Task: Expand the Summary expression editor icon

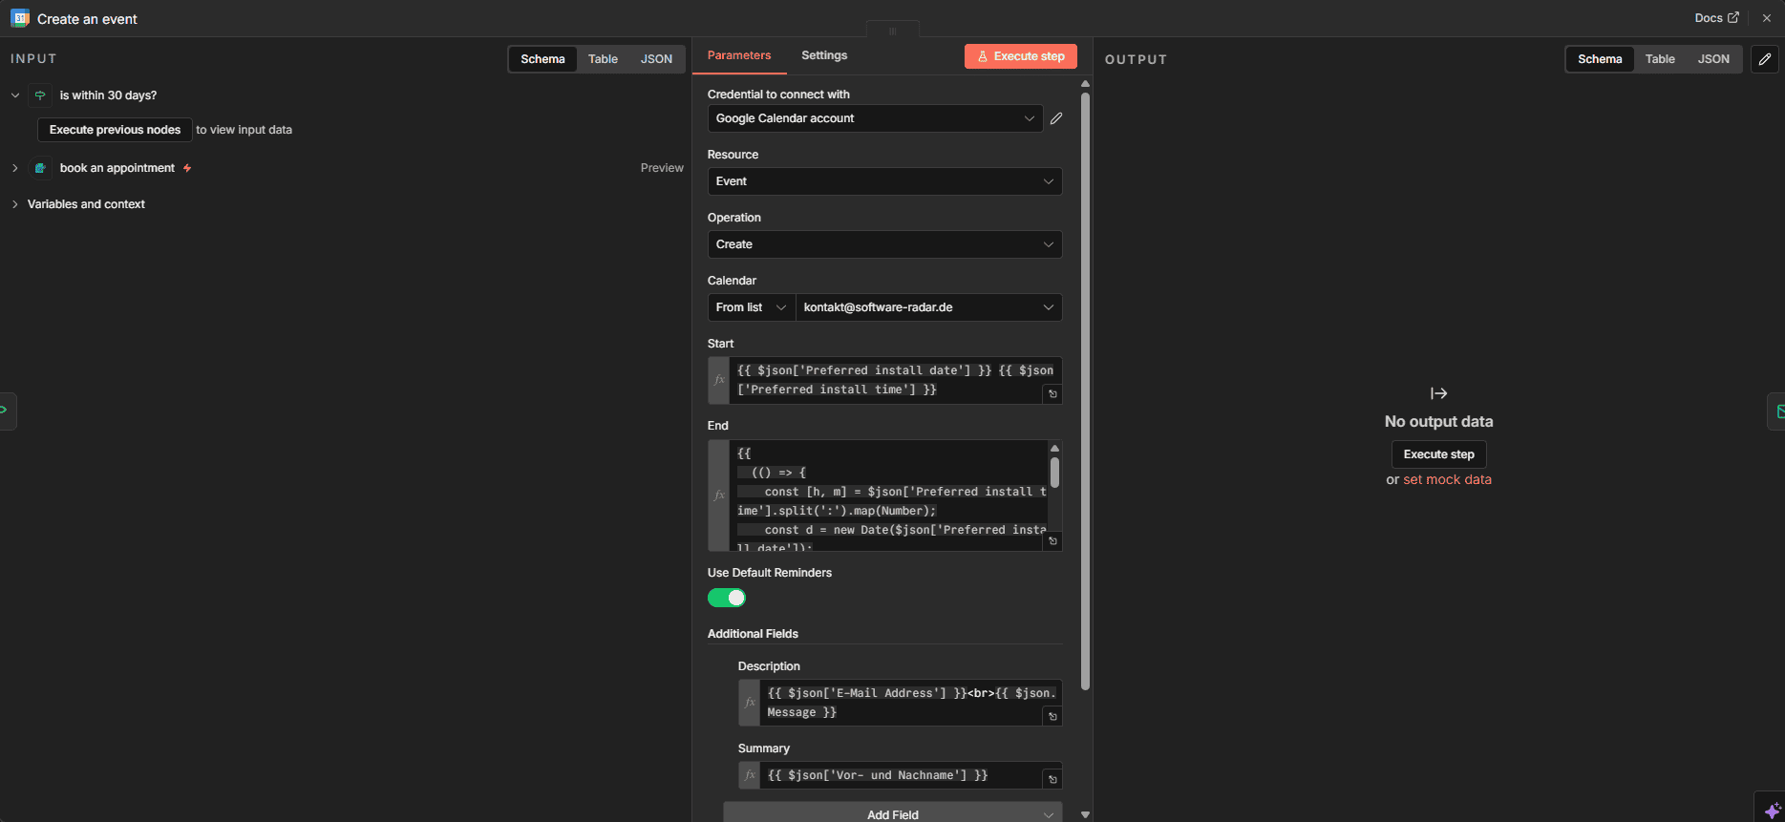Action: pyautogui.click(x=1052, y=779)
